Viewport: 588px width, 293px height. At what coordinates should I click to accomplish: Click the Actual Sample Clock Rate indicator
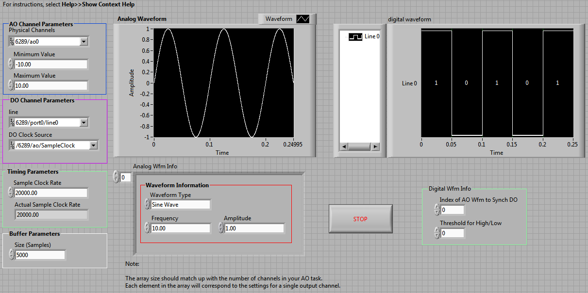tap(51, 214)
